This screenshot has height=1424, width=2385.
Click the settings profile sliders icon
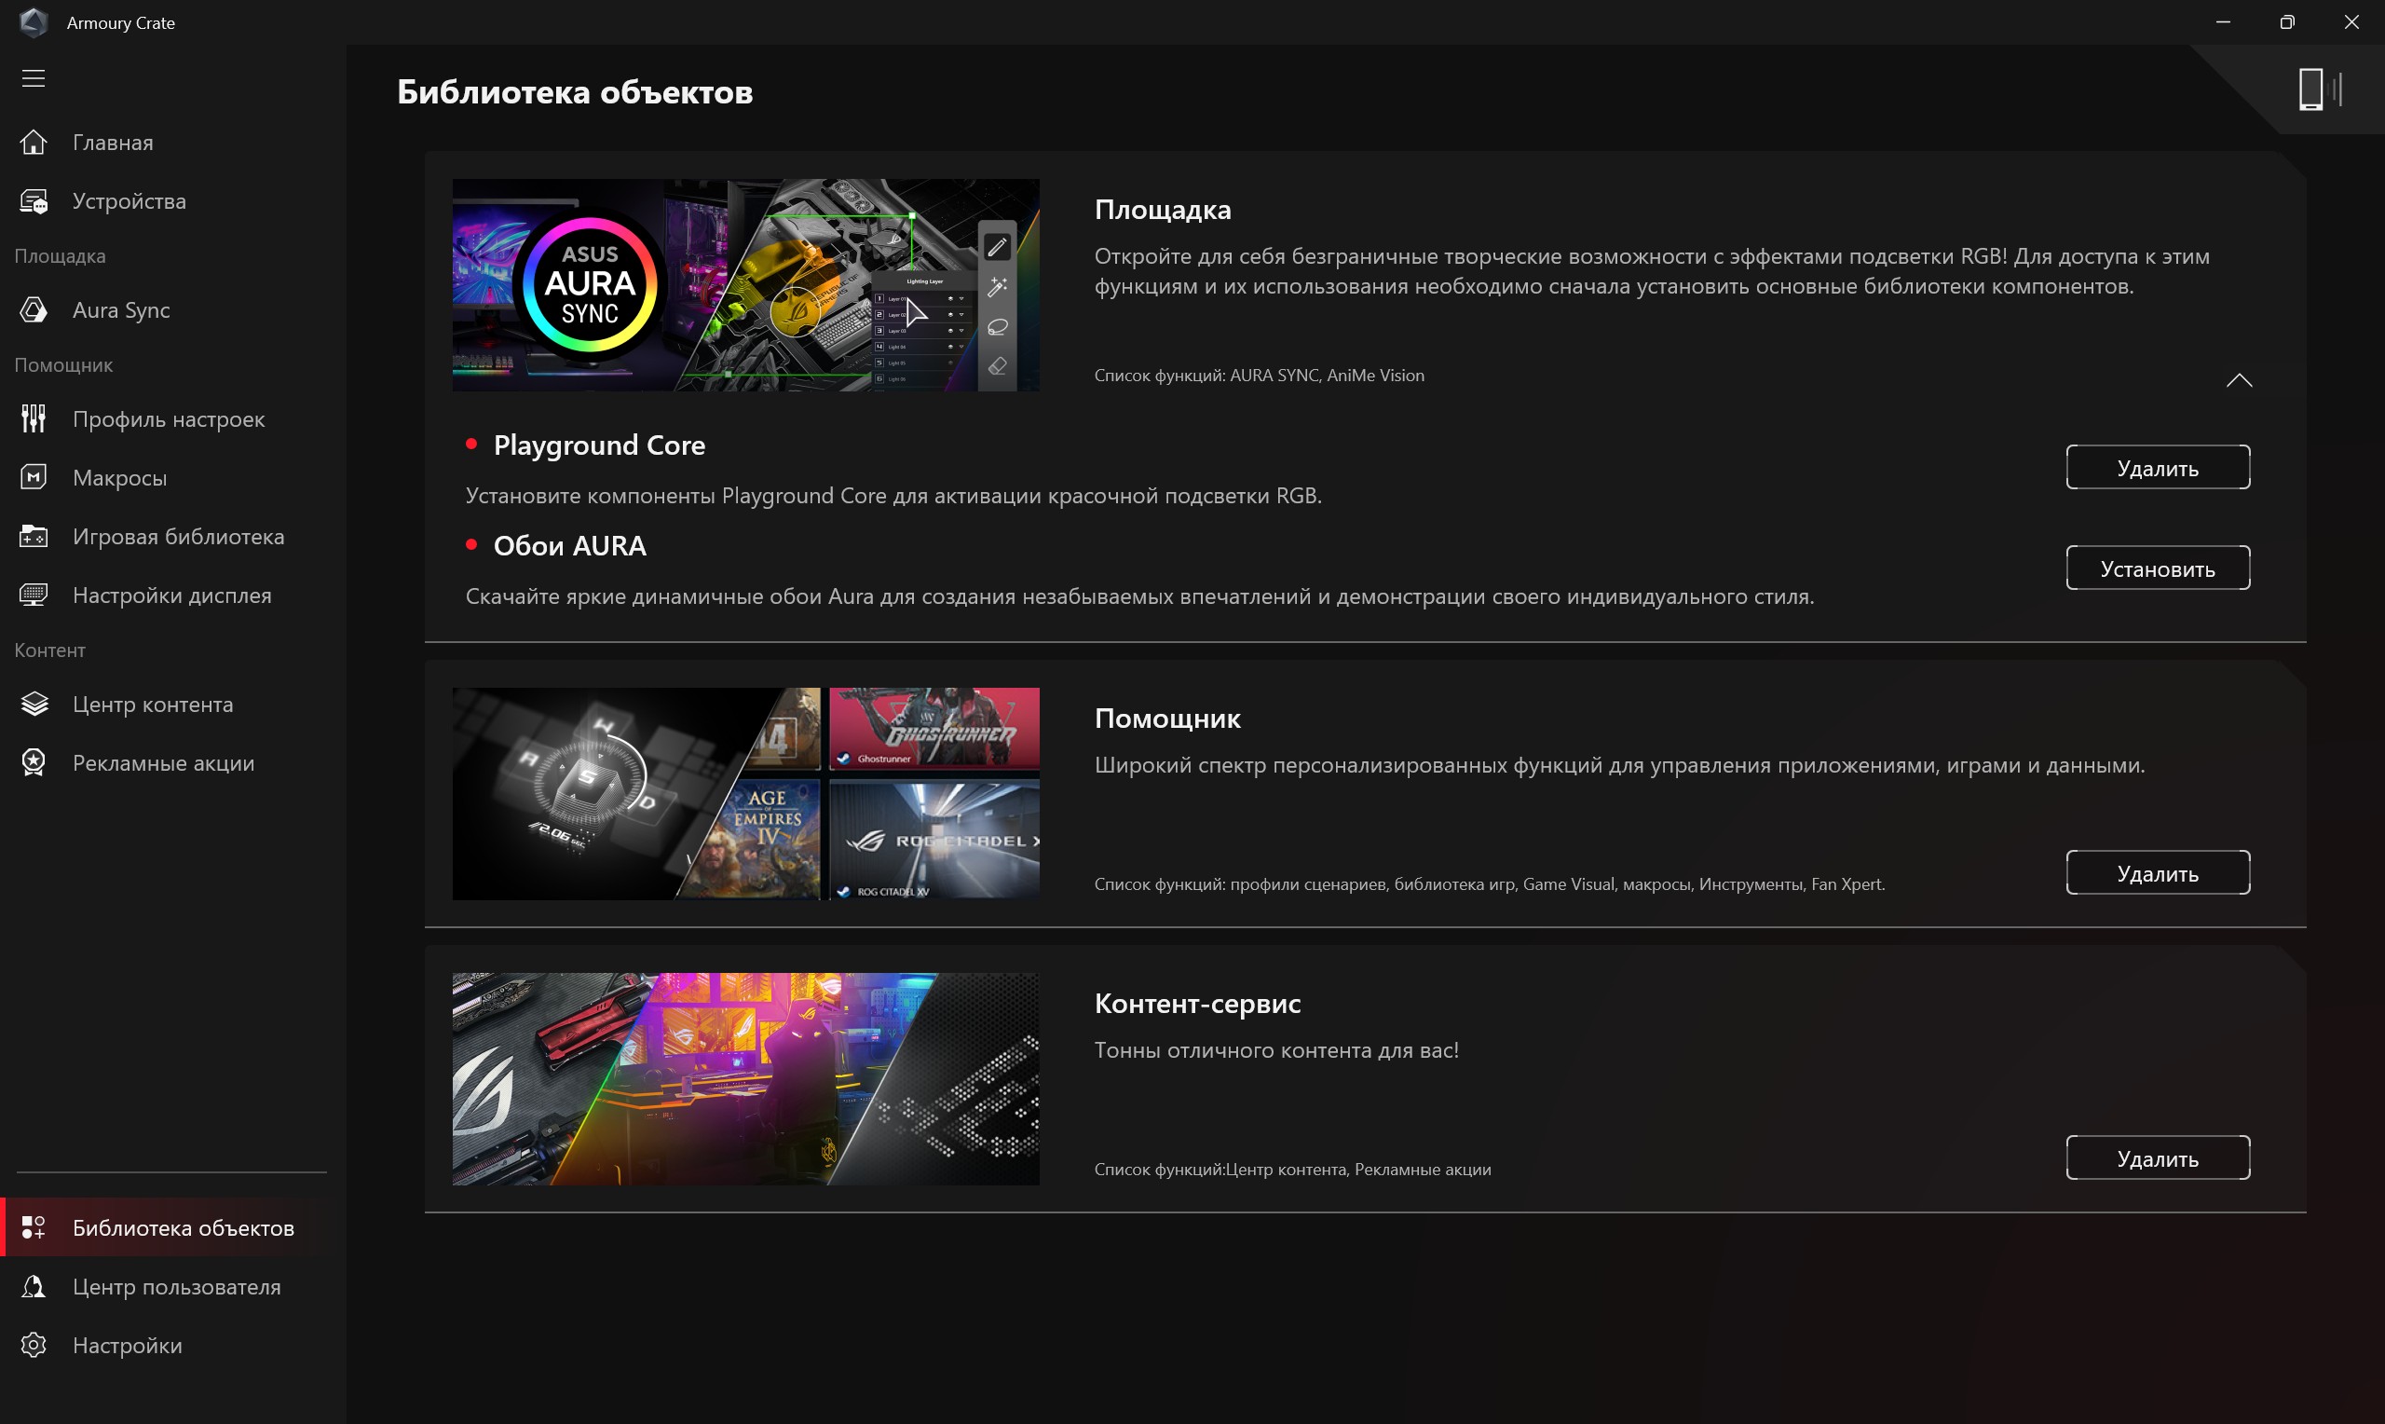(x=34, y=418)
